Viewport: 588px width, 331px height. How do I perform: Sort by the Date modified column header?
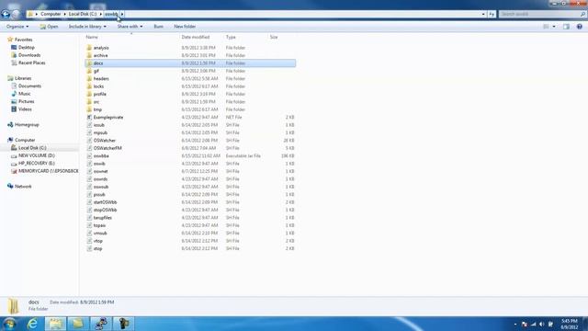click(x=196, y=37)
